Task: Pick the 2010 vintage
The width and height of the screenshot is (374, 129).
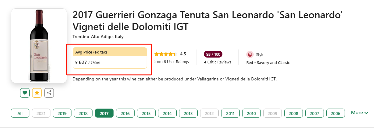Action: (251, 114)
